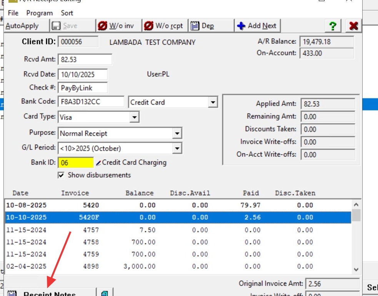Click the Client ID field 000056
This screenshot has width=378, height=296.
tap(78, 42)
